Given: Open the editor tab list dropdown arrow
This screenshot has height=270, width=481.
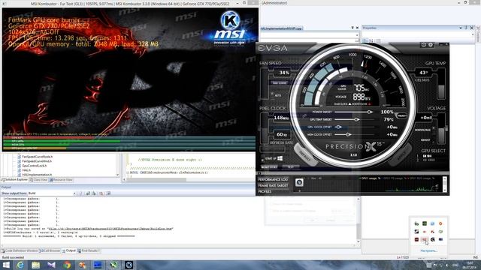Looking at the screenshot, I should pyautogui.click(x=352, y=28).
